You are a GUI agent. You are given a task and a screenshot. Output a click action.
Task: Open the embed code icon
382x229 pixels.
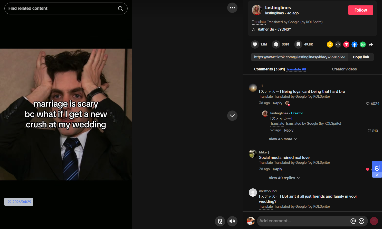(338, 44)
